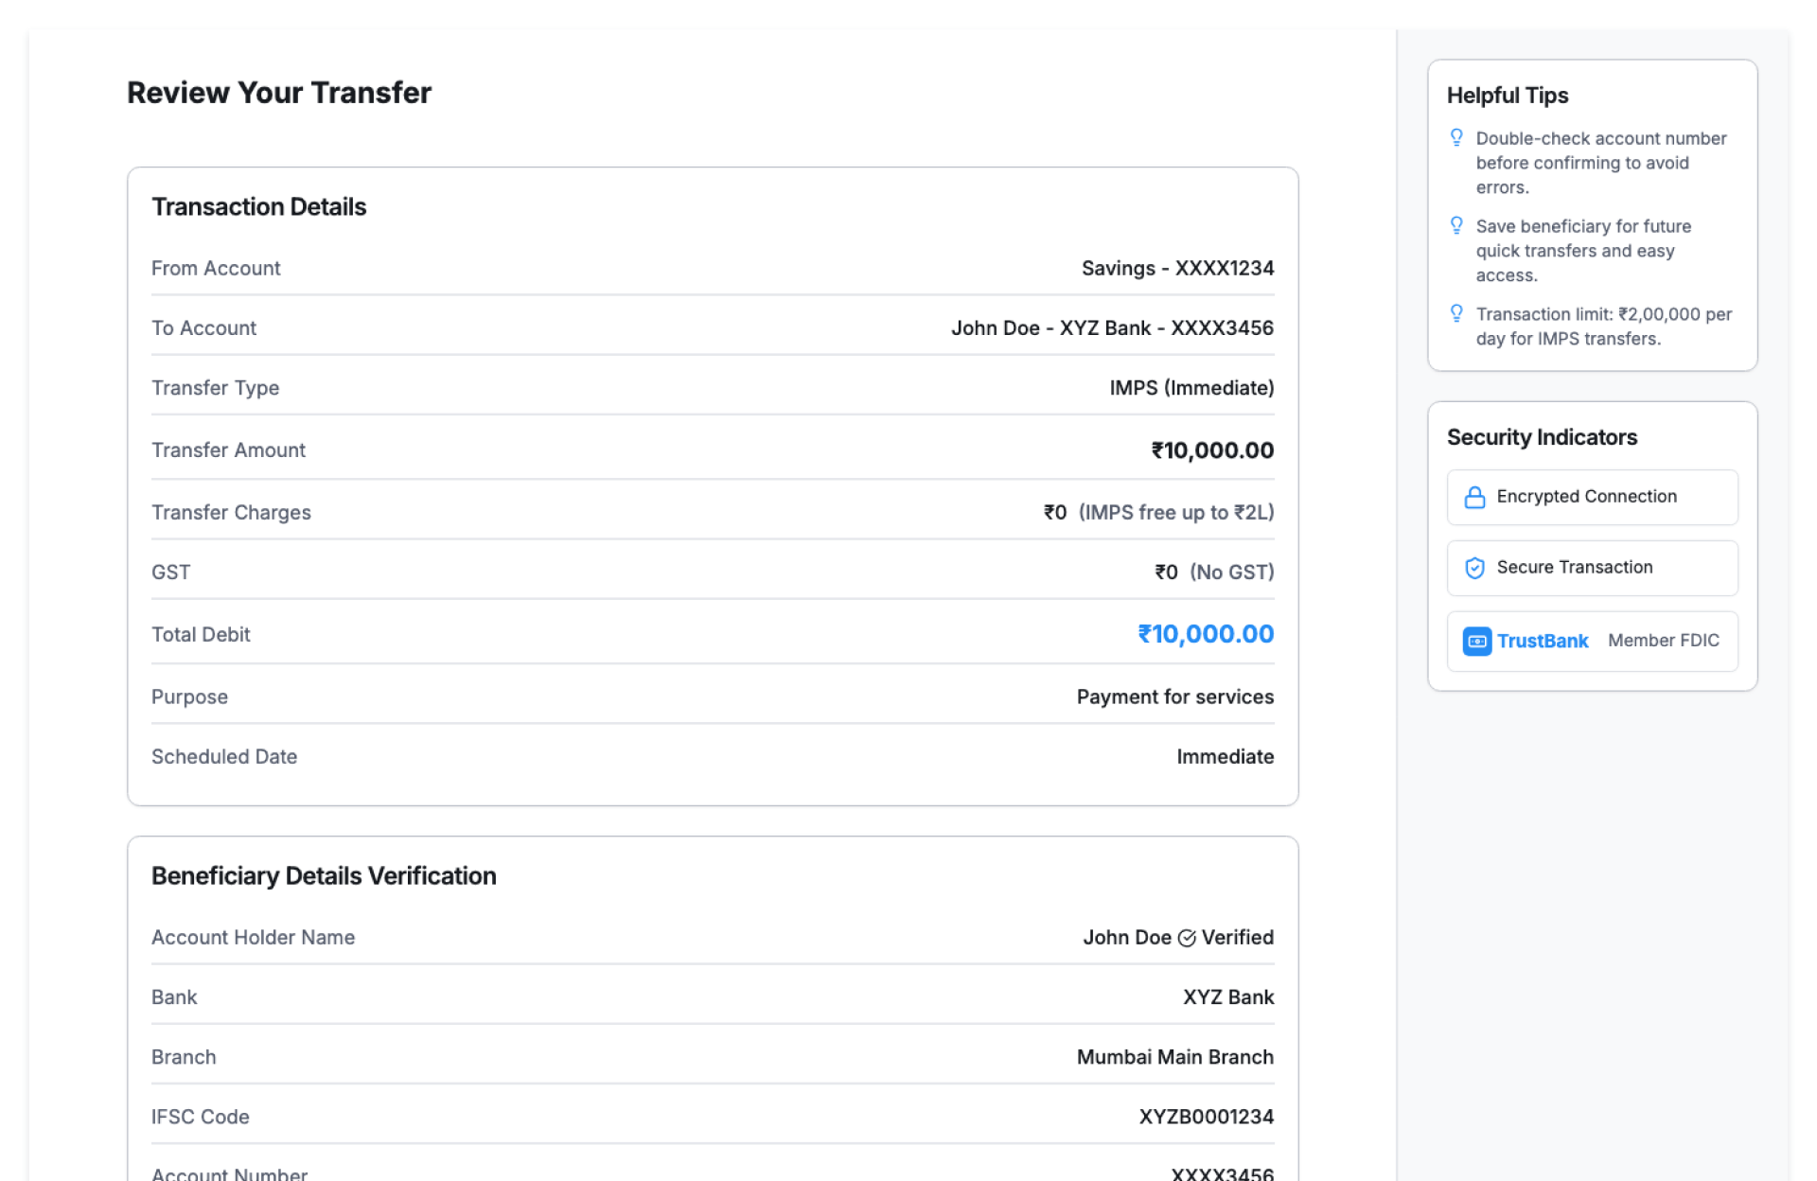Click the Mumbai Main Branch value
This screenshot has width=1817, height=1181.
(1174, 1057)
